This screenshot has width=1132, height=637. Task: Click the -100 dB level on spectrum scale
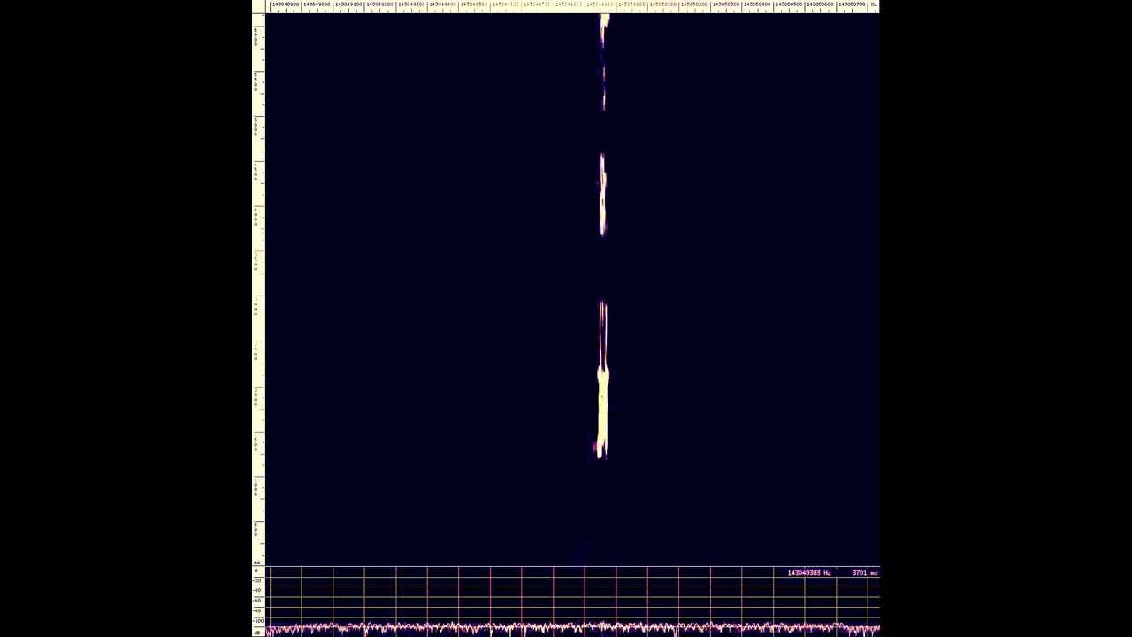pyautogui.click(x=257, y=621)
